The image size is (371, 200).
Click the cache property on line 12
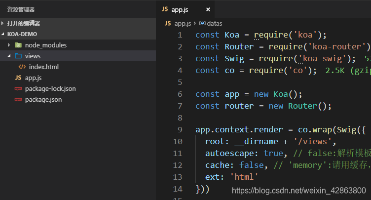[217, 165]
